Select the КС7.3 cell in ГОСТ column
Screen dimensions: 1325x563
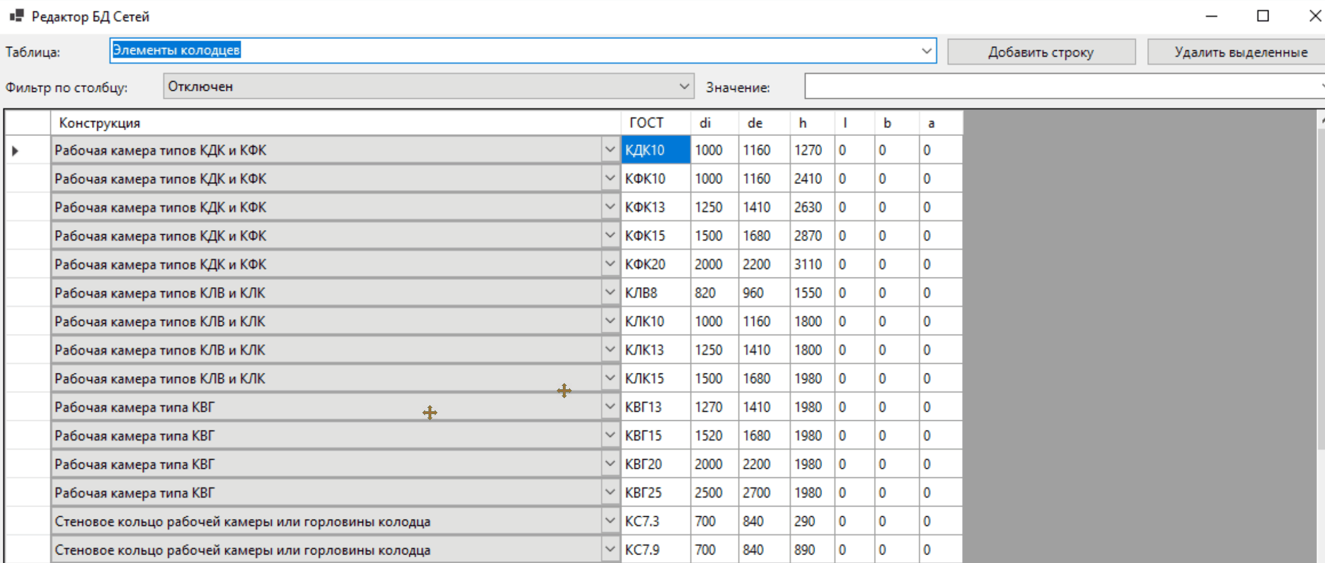click(655, 521)
